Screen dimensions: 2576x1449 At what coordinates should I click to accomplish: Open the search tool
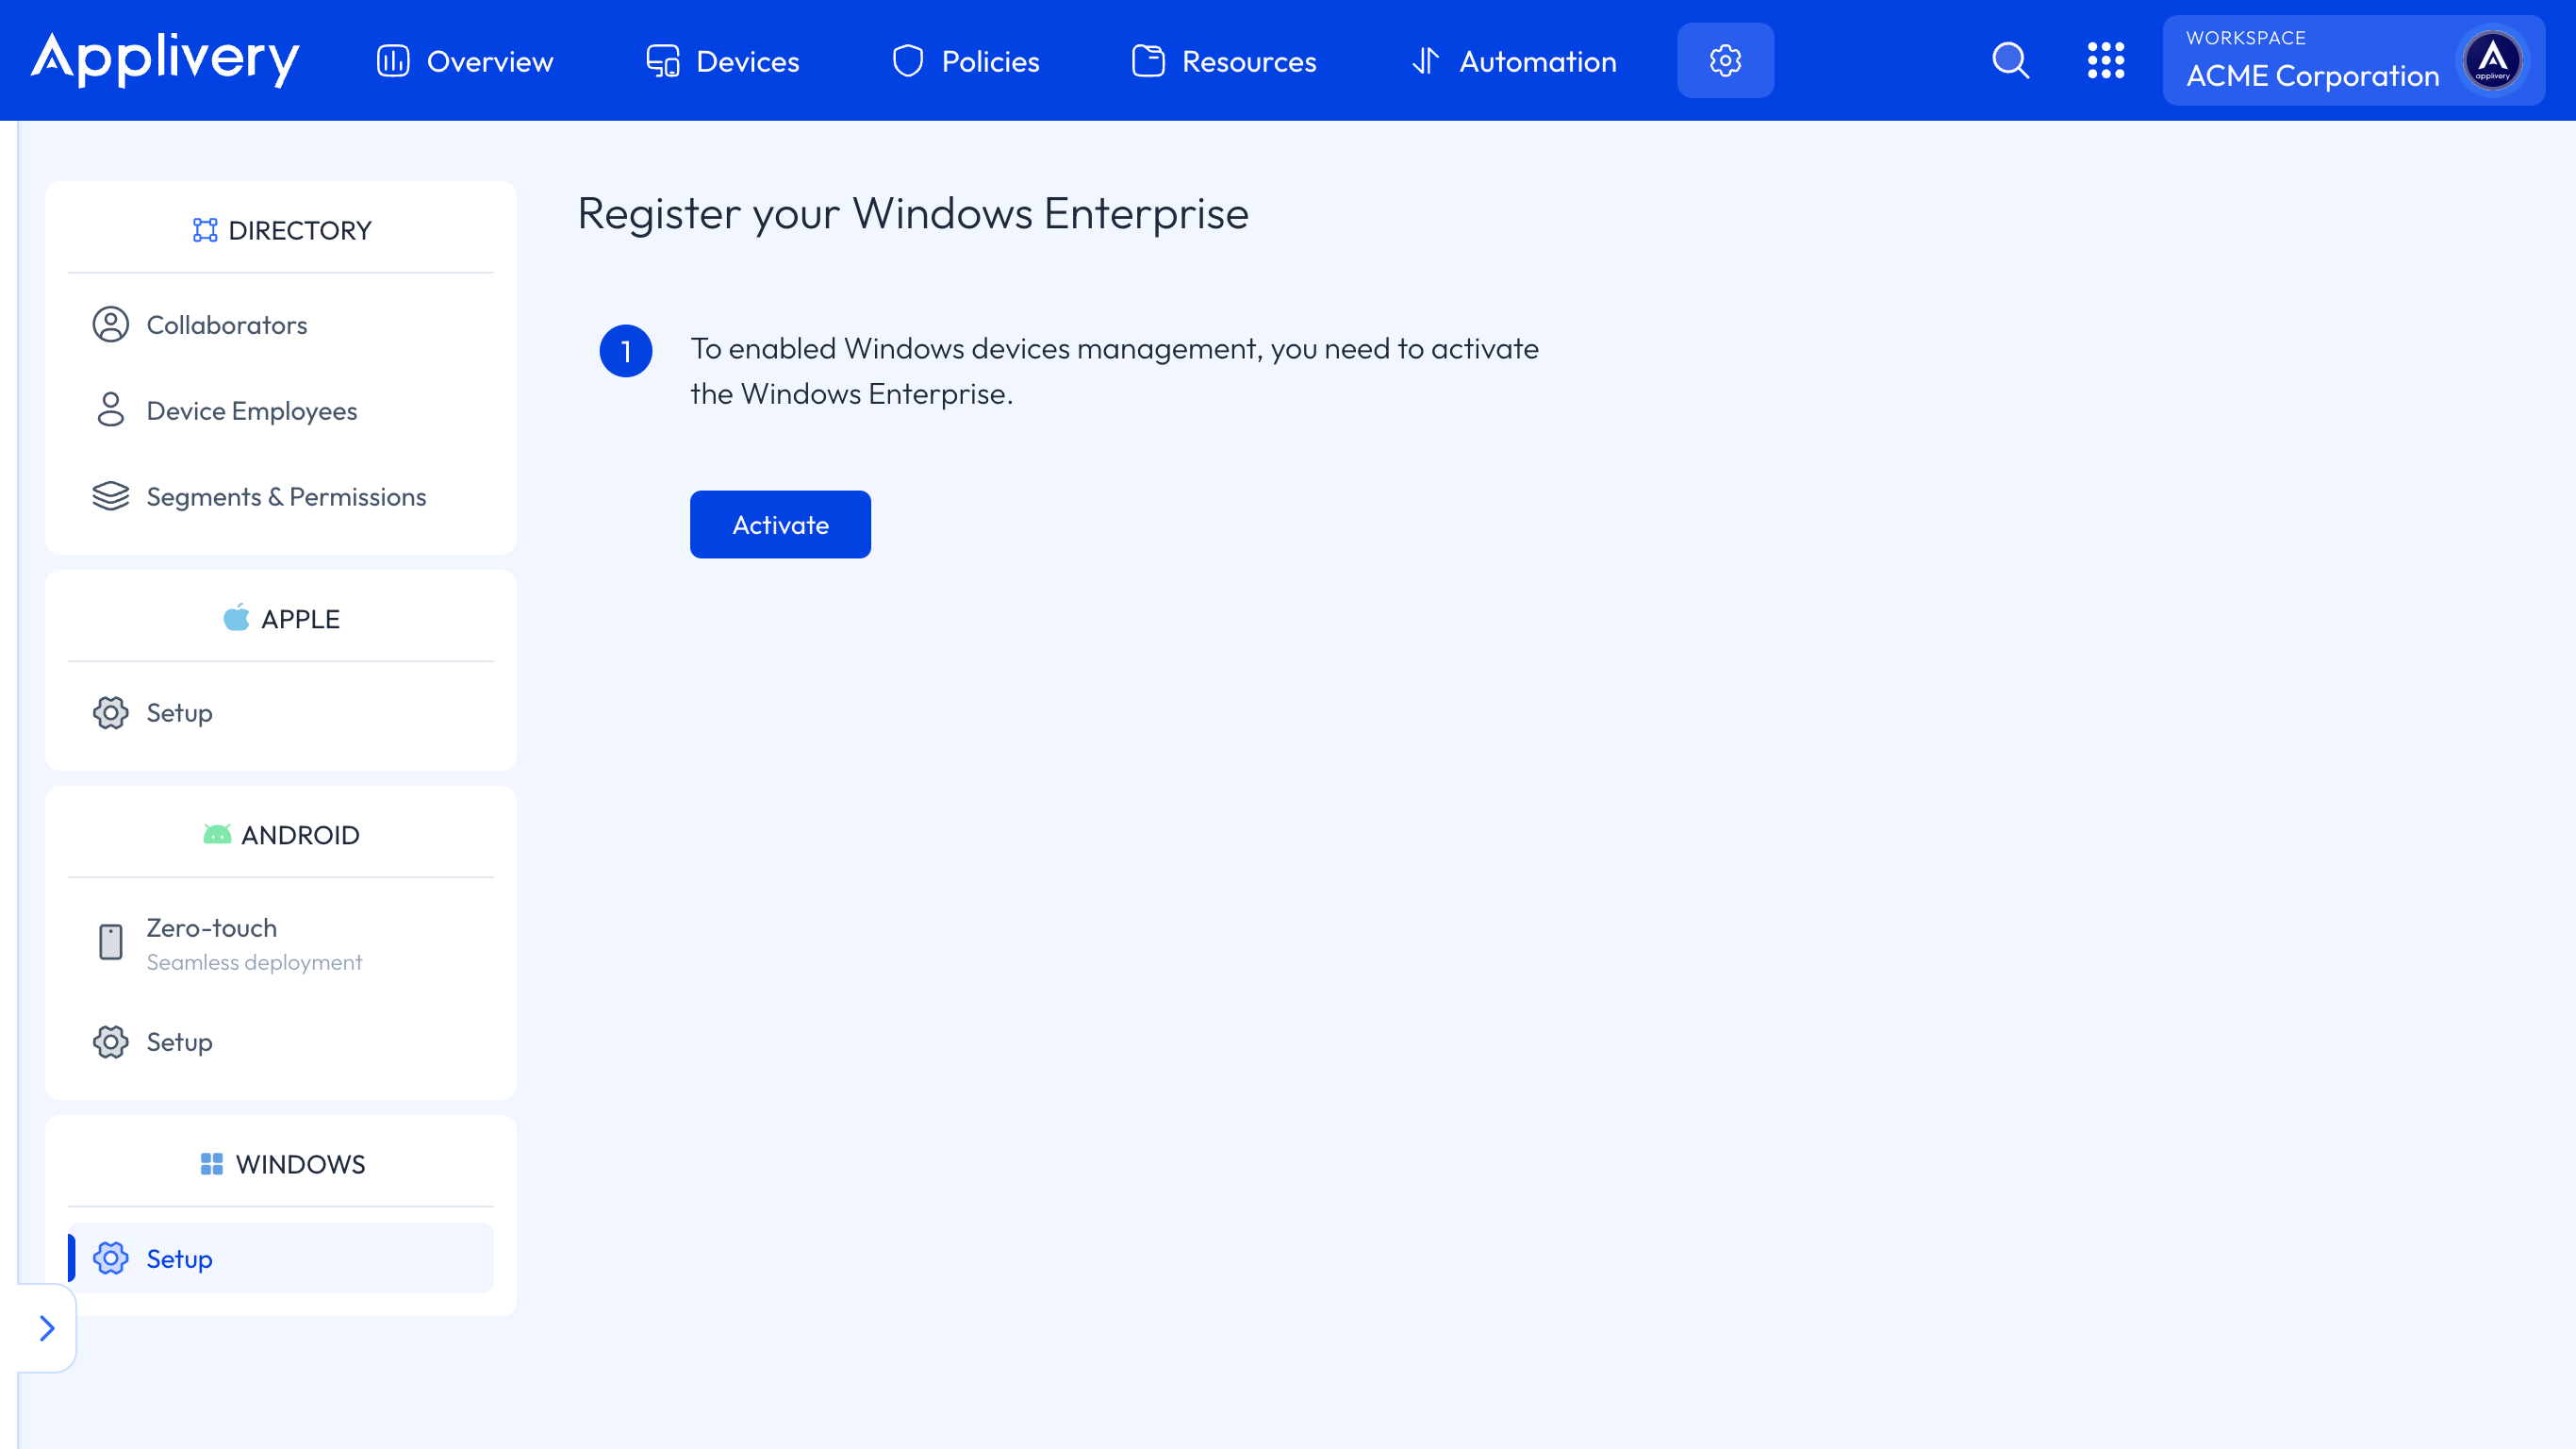point(2010,60)
